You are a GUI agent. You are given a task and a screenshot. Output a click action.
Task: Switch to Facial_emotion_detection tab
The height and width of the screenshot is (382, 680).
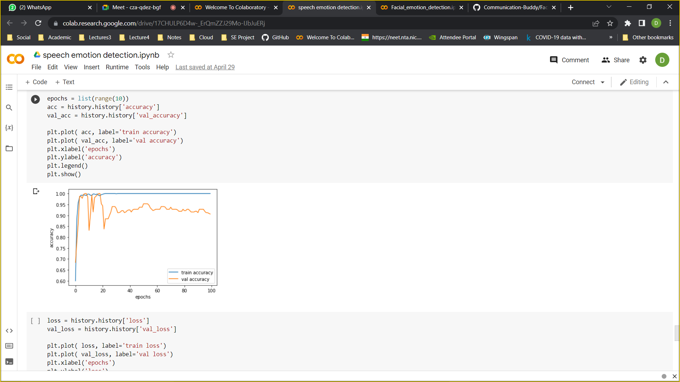pos(422,7)
